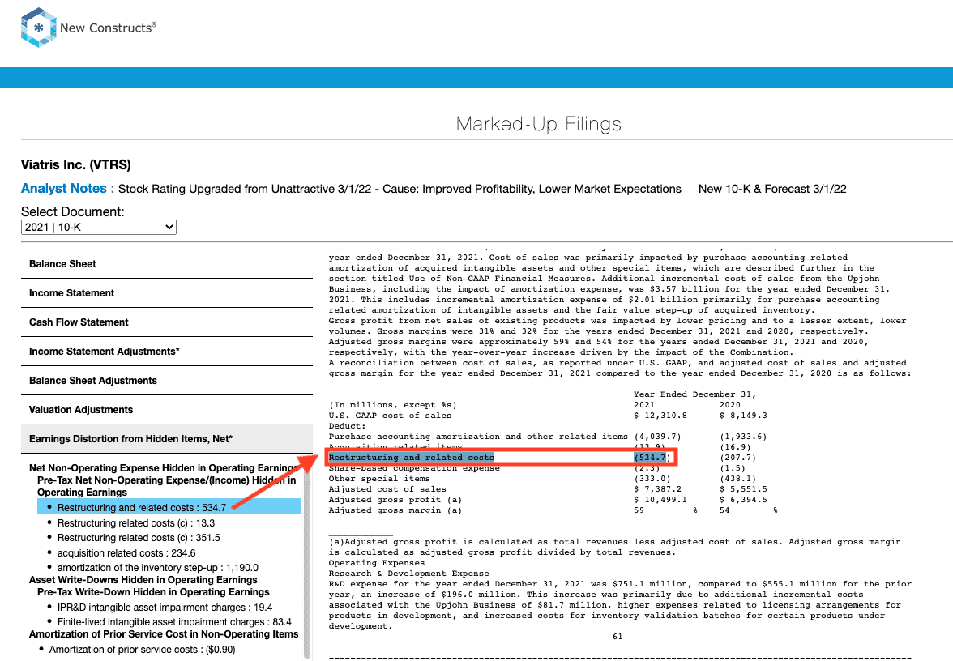Select Finite-lived intangible asset impairment charges item

pyautogui.click(x=174, y=622)
